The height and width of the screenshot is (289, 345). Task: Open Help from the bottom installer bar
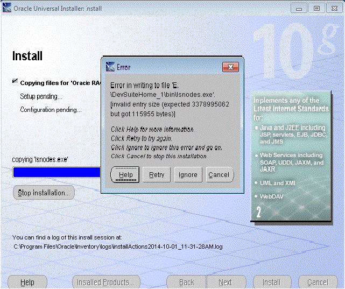pos(27,283)
